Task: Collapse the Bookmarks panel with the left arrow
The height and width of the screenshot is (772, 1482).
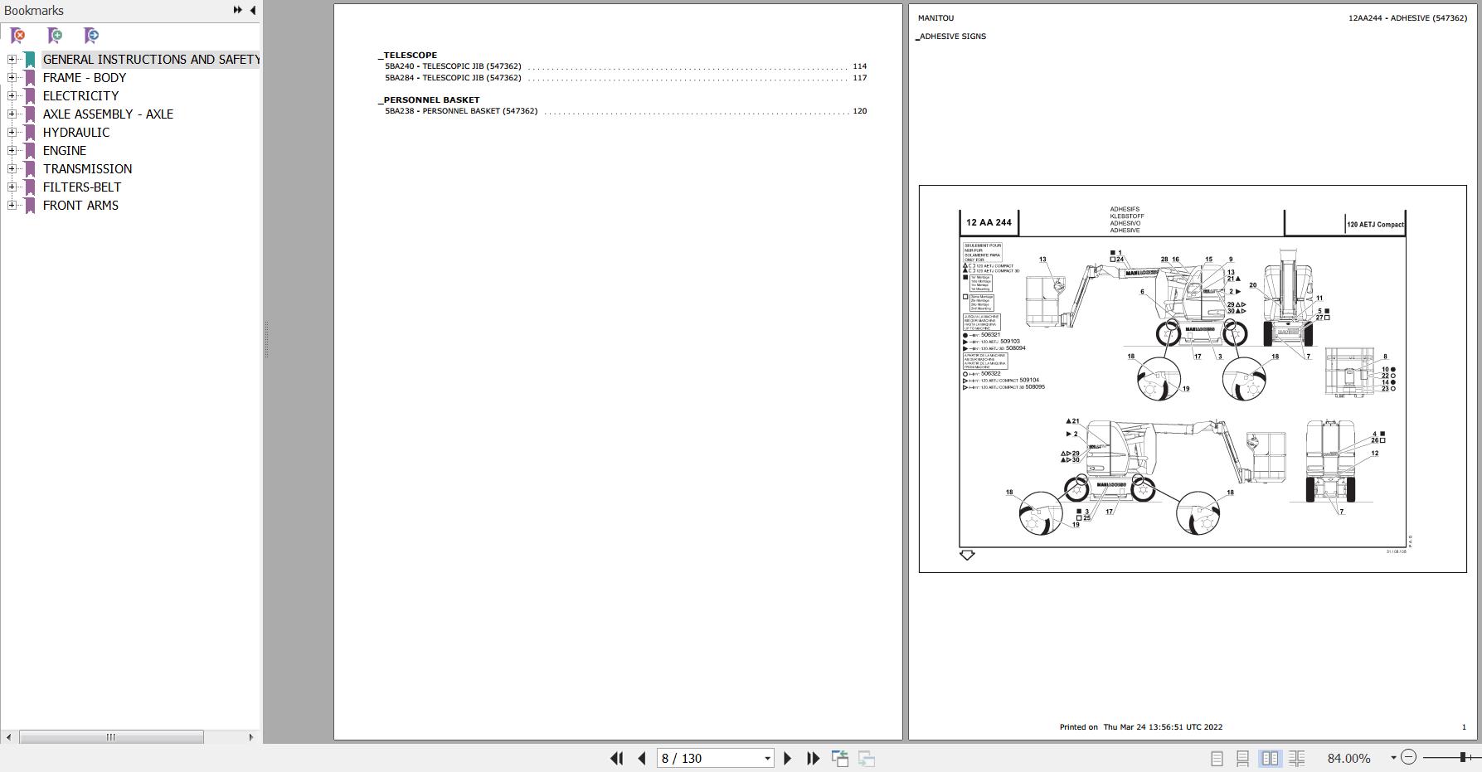Action: [x=253, y=10]
